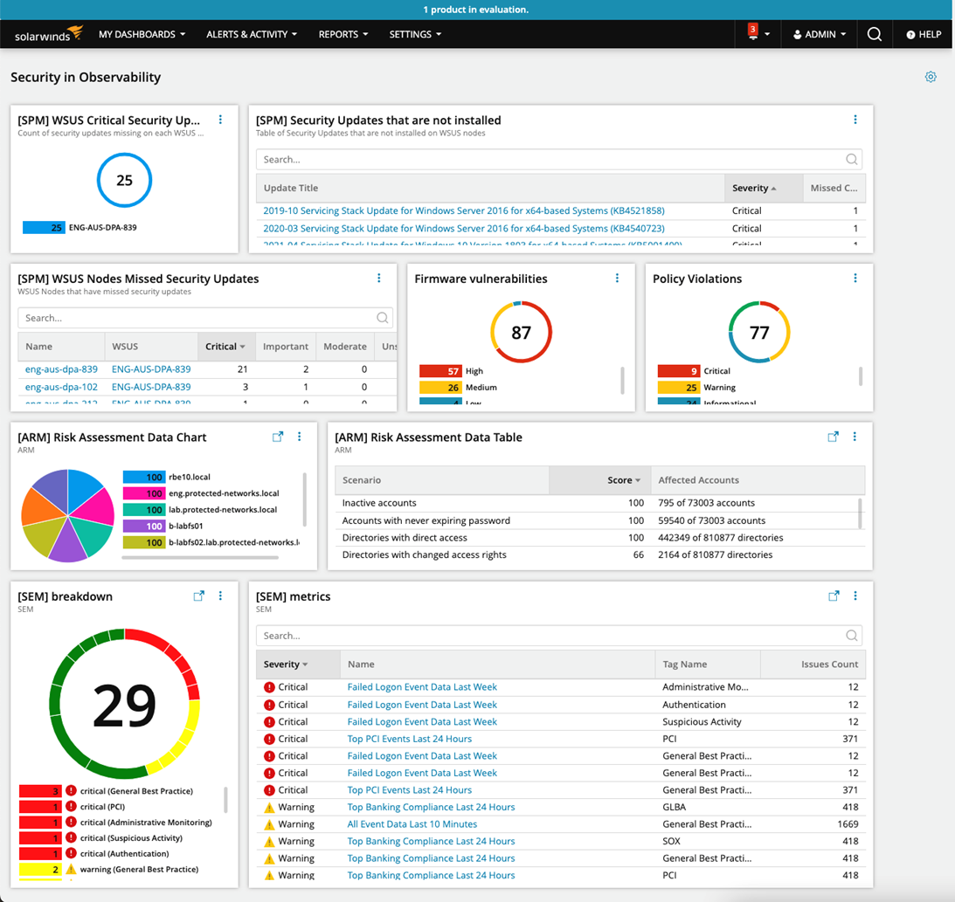
Task: Click the Inactive accounts scenario row
Action: tap(600, 503)
